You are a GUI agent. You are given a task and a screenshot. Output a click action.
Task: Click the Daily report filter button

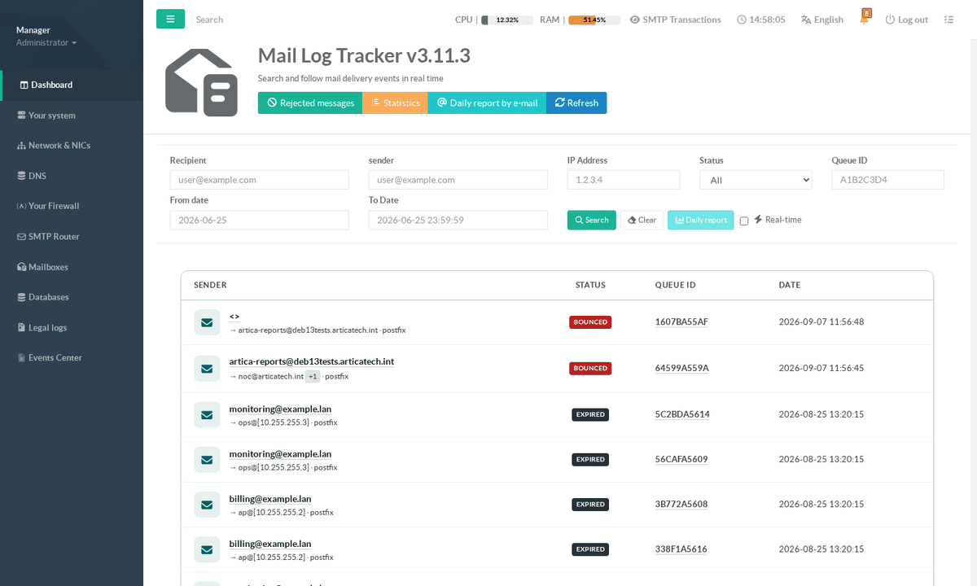tap(701, 220)
